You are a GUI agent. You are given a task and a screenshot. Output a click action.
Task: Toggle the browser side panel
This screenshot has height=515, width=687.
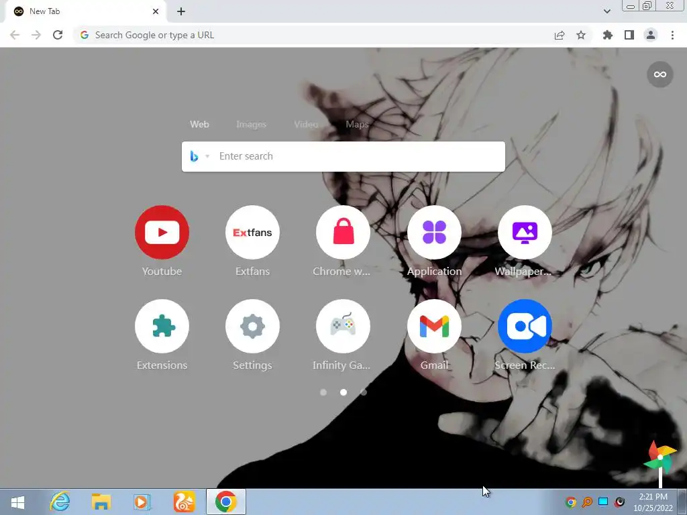[x=629, y=35]
